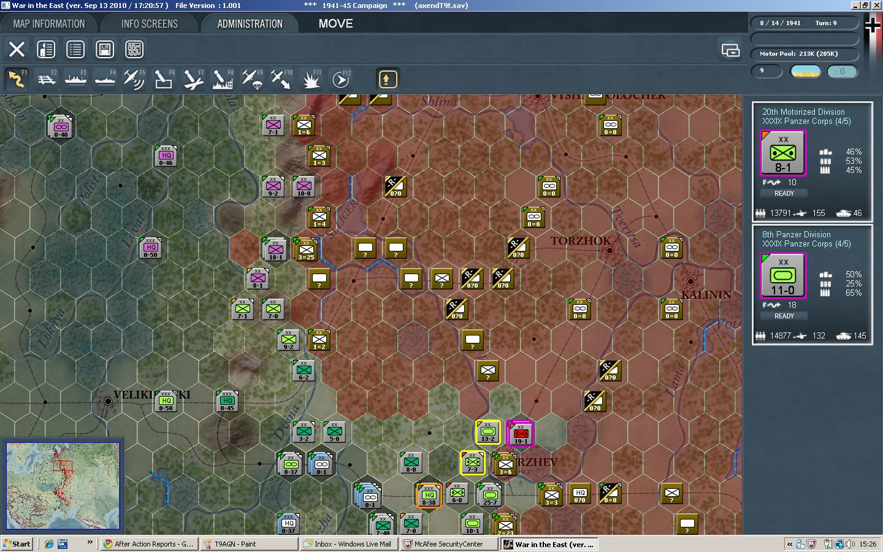Click the yellow up-arrow build-up icon
883x552 pixels.
coord(388,79)
